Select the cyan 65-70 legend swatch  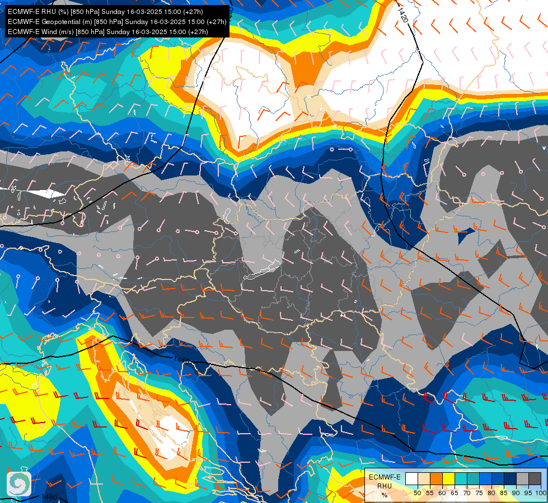pyautogui.click(x=461, y=478)
